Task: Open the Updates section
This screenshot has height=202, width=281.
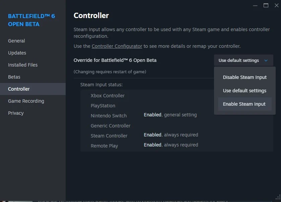Action: click(x=17, y=53)
